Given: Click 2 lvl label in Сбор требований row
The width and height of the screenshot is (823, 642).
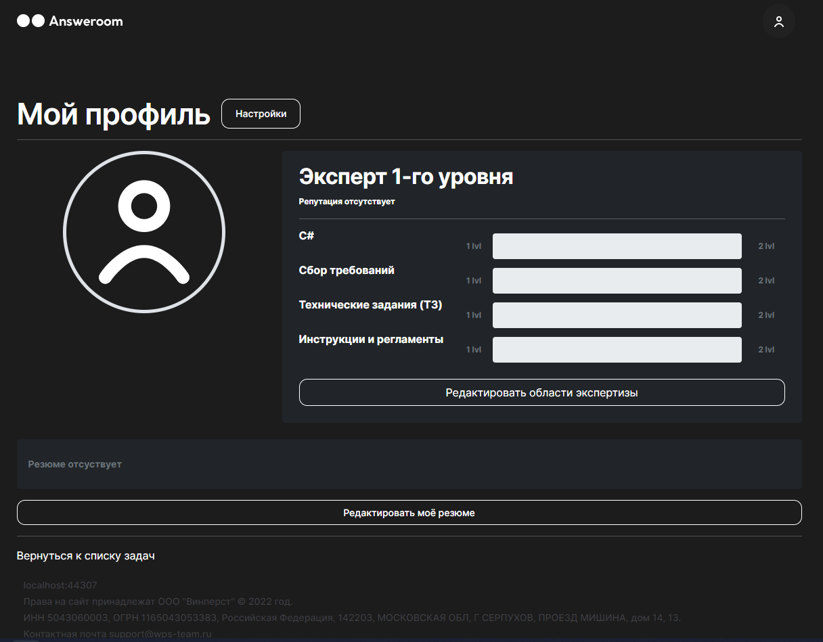Looking at the screenshot, I should point(766,281).
